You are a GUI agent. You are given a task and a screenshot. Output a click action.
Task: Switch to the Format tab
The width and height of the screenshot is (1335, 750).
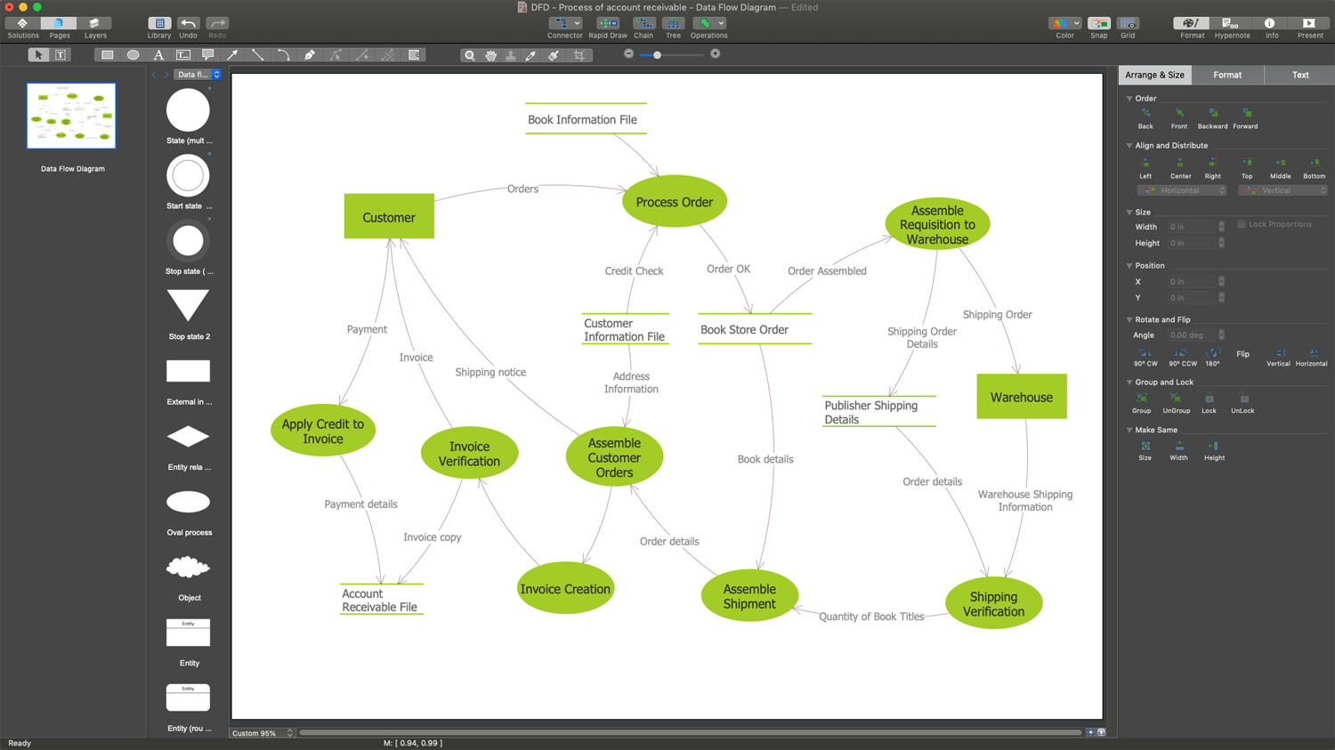1227,75
